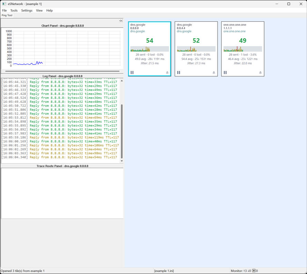
Task: Select the Ping Tool tab
Action: pos(7,15)
